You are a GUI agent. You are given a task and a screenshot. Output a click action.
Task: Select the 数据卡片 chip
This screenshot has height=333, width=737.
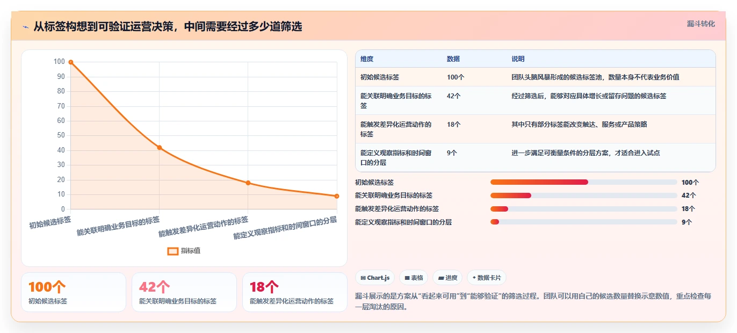[487, 278]
